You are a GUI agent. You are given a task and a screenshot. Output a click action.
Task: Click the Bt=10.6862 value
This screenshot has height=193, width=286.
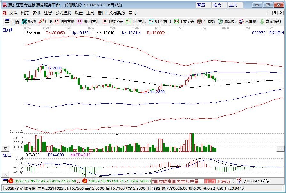pos(156,33)
